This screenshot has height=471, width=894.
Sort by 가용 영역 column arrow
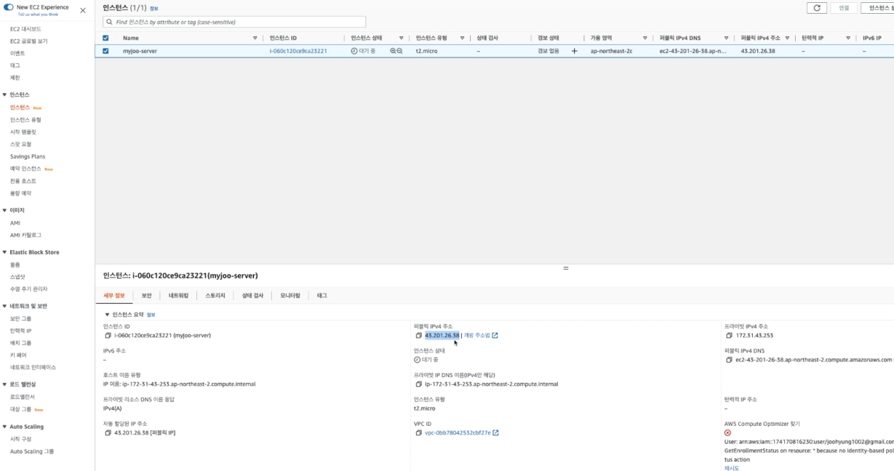click(645, 38)
